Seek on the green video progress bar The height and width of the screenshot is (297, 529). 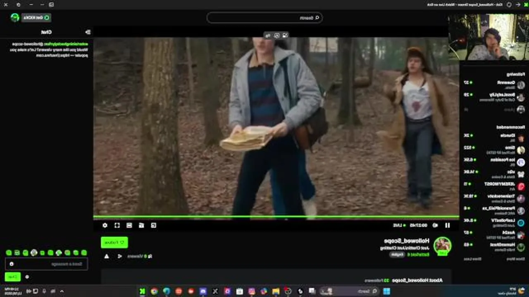tap(276, 217)
